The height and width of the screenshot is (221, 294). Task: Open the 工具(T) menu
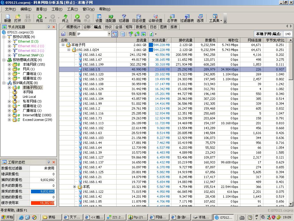pos(72,9)
